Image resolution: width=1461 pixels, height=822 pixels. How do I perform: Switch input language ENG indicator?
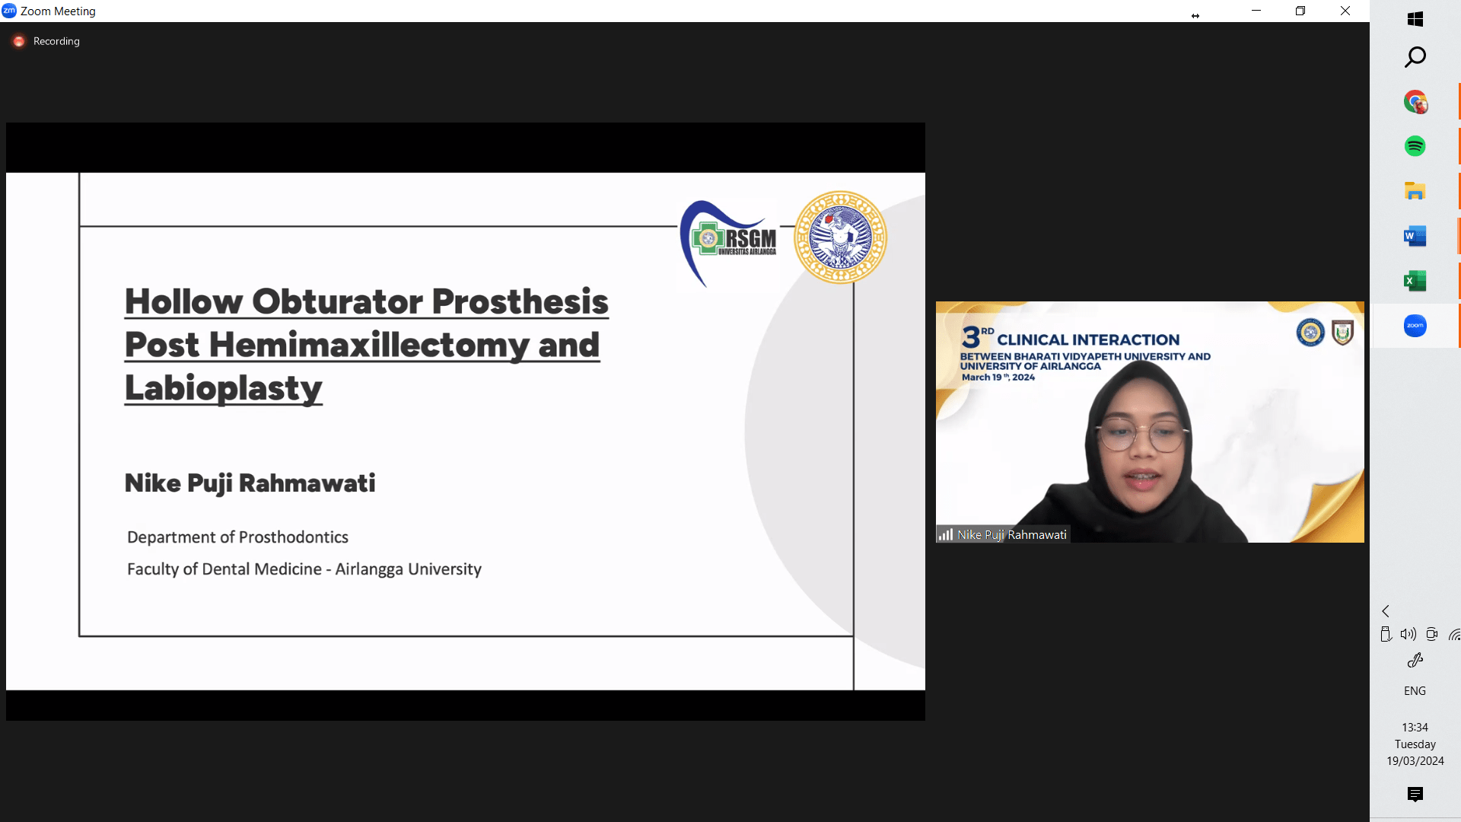1415,690
